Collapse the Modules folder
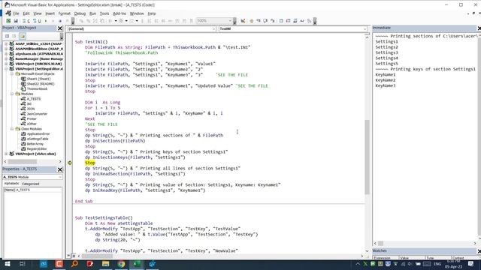 (x=12, y=94)
